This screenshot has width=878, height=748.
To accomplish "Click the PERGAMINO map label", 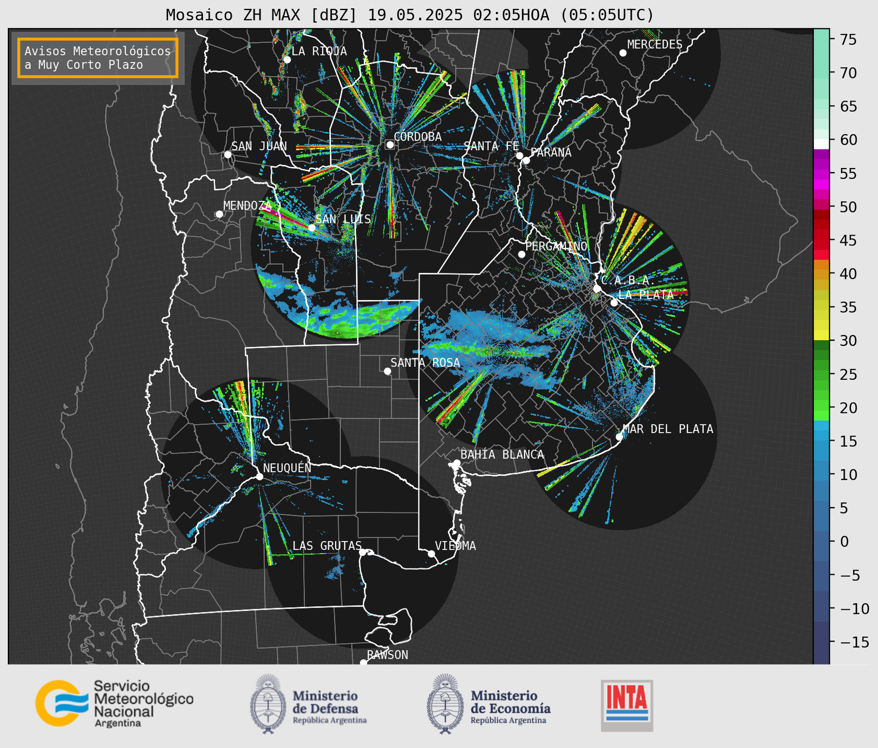I will [556, 246].
